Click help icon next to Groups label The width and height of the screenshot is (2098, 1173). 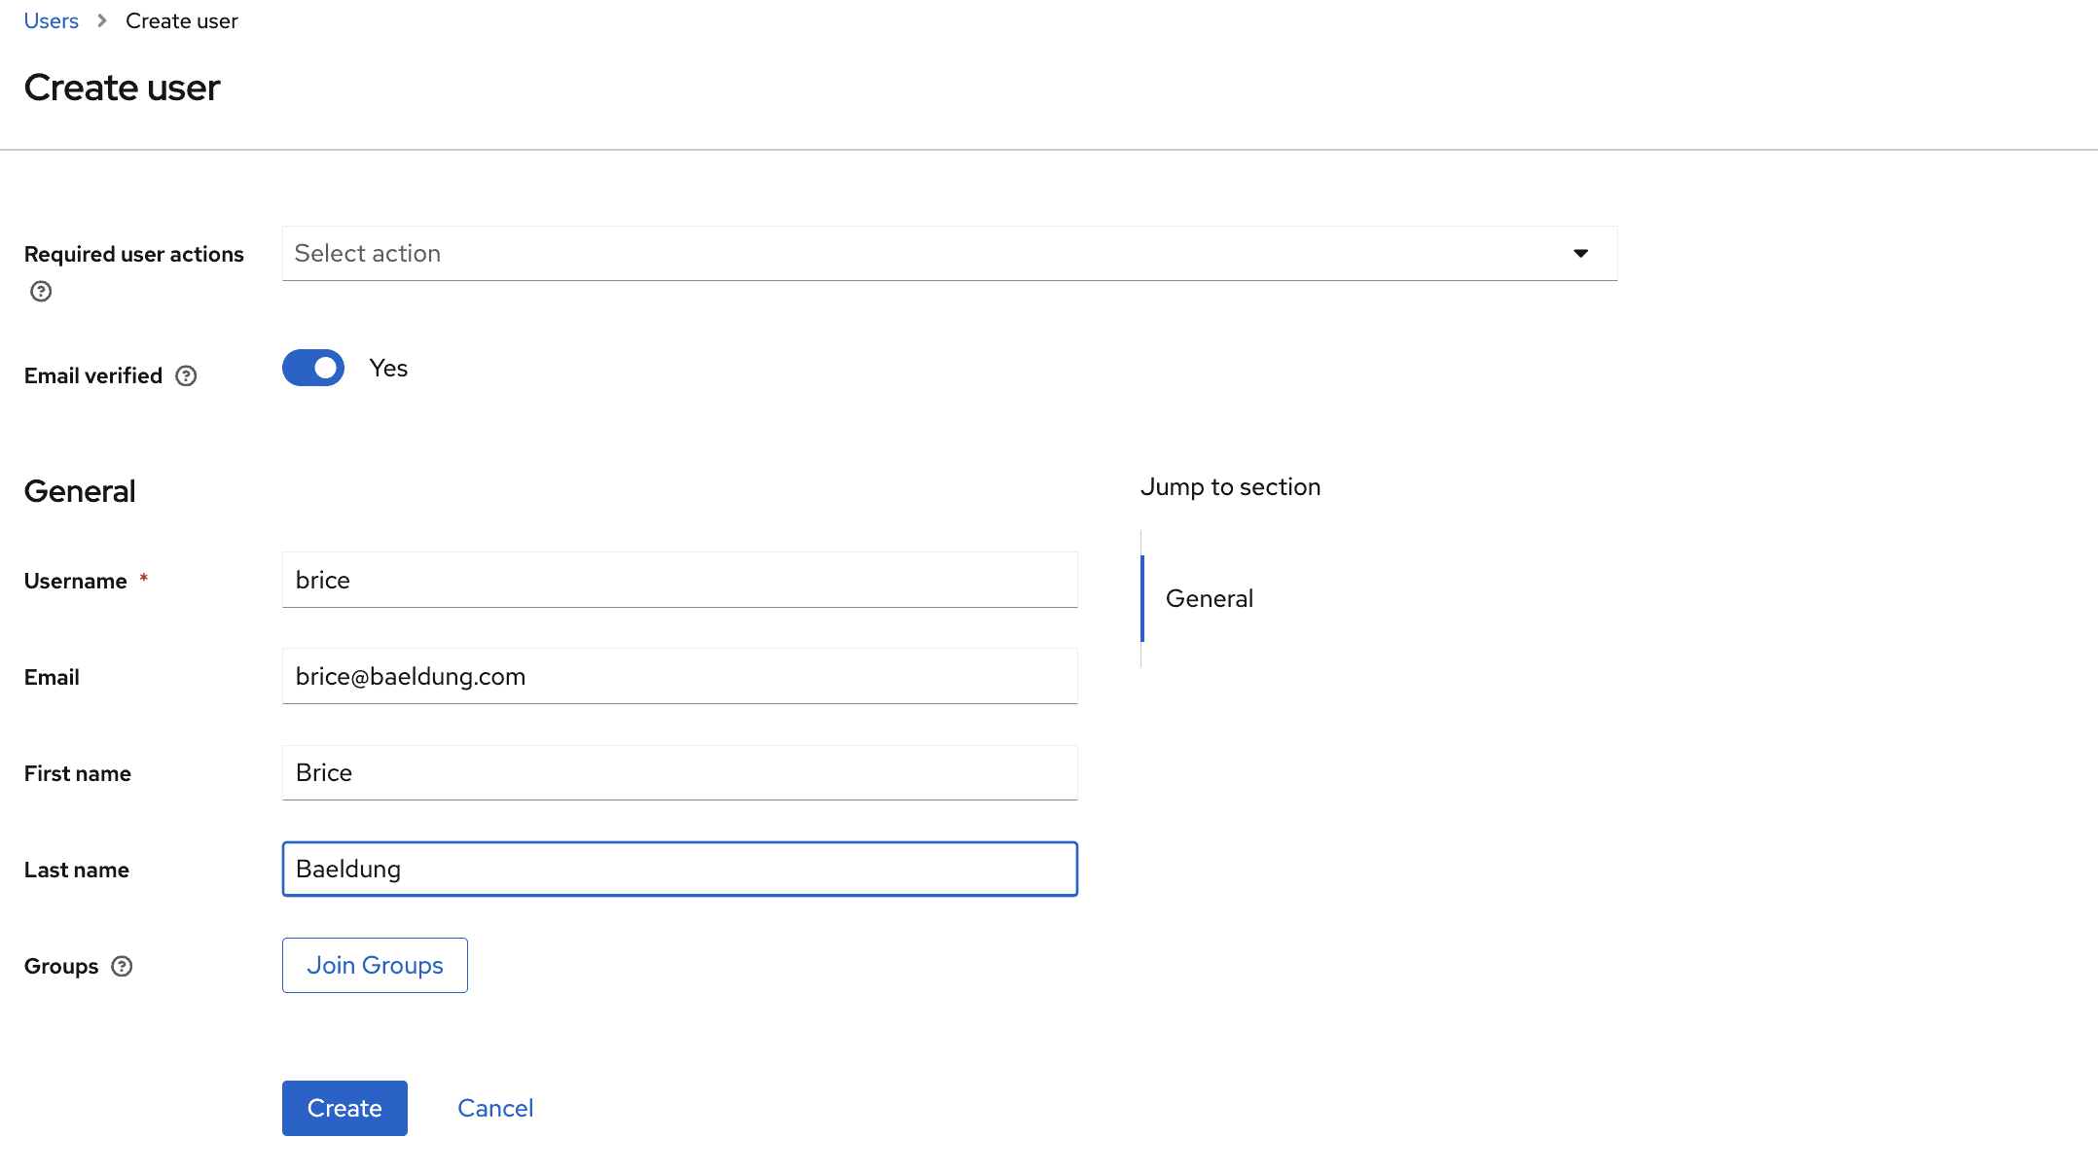pyautogui.click(x=122, y=967)
